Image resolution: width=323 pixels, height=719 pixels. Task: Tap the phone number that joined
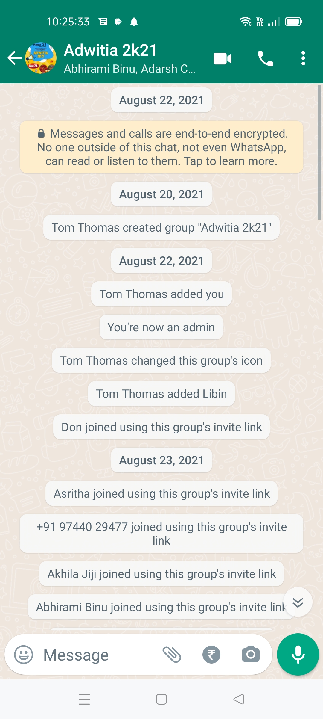tap(82, 527)
